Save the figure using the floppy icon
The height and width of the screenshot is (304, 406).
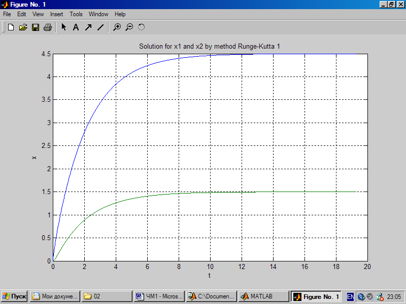pos(36,27)
